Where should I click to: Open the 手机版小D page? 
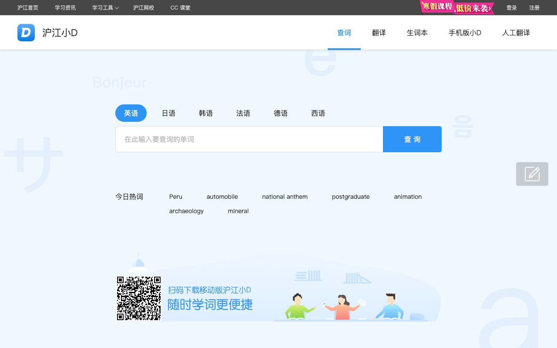(465, 33)
